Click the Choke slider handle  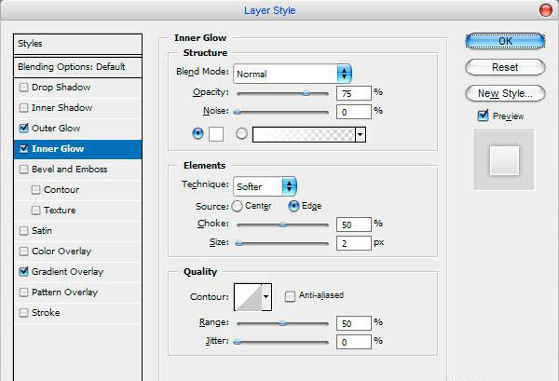coord(282,225)
